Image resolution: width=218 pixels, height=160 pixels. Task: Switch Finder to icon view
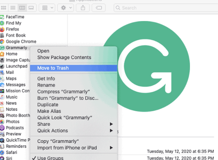(x=4, y=8)
